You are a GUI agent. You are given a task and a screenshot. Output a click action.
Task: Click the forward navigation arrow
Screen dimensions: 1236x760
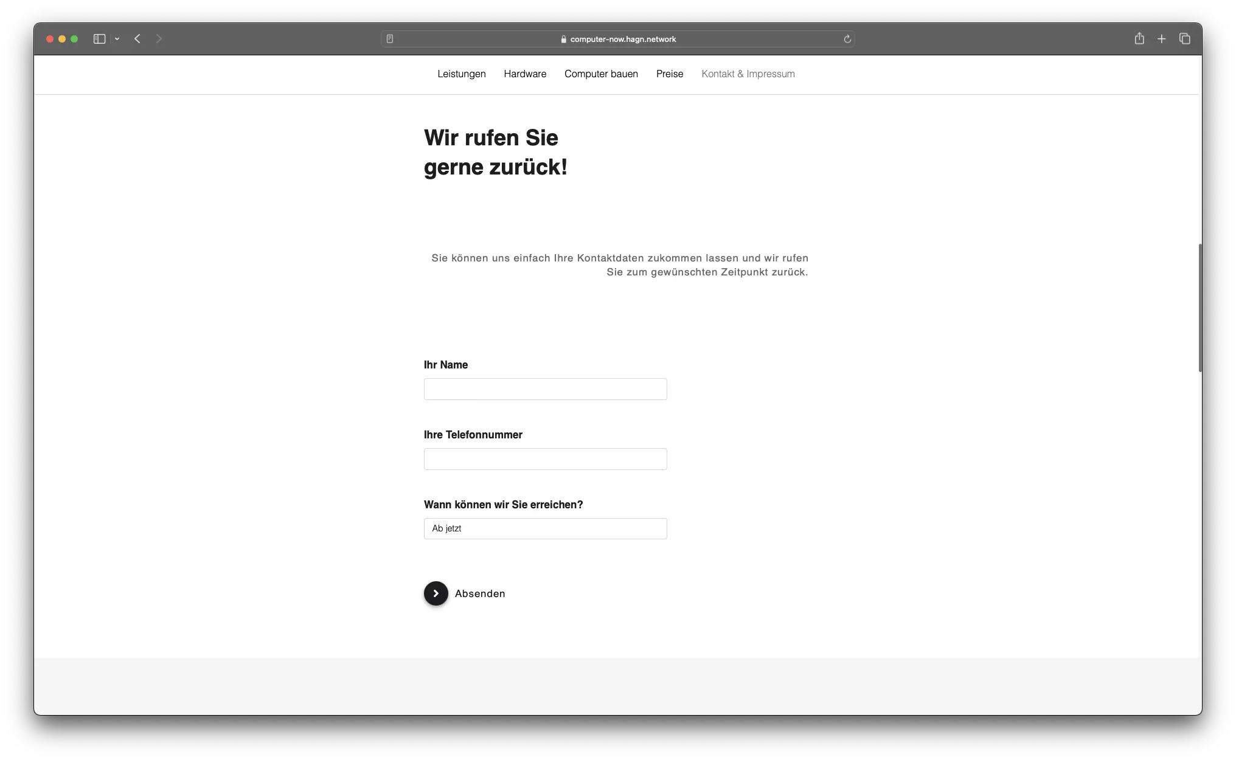point(159,39)
